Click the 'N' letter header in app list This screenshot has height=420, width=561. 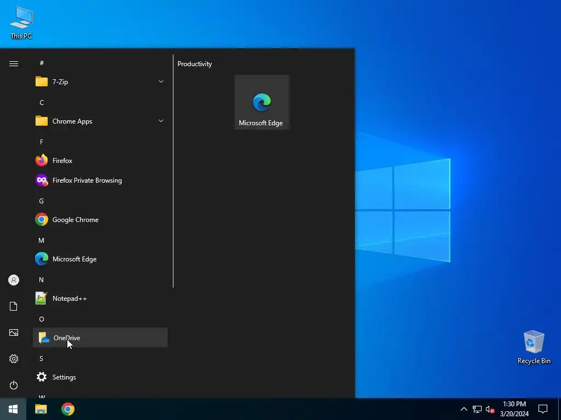click(x=42, y=279)
